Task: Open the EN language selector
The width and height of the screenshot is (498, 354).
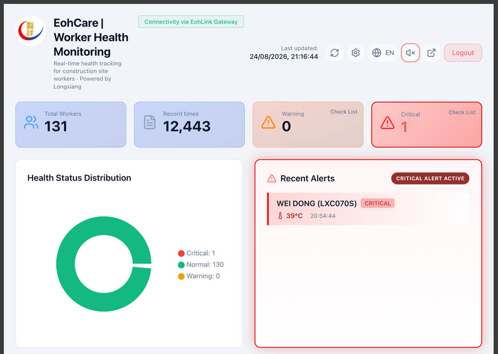Action: 383,53
